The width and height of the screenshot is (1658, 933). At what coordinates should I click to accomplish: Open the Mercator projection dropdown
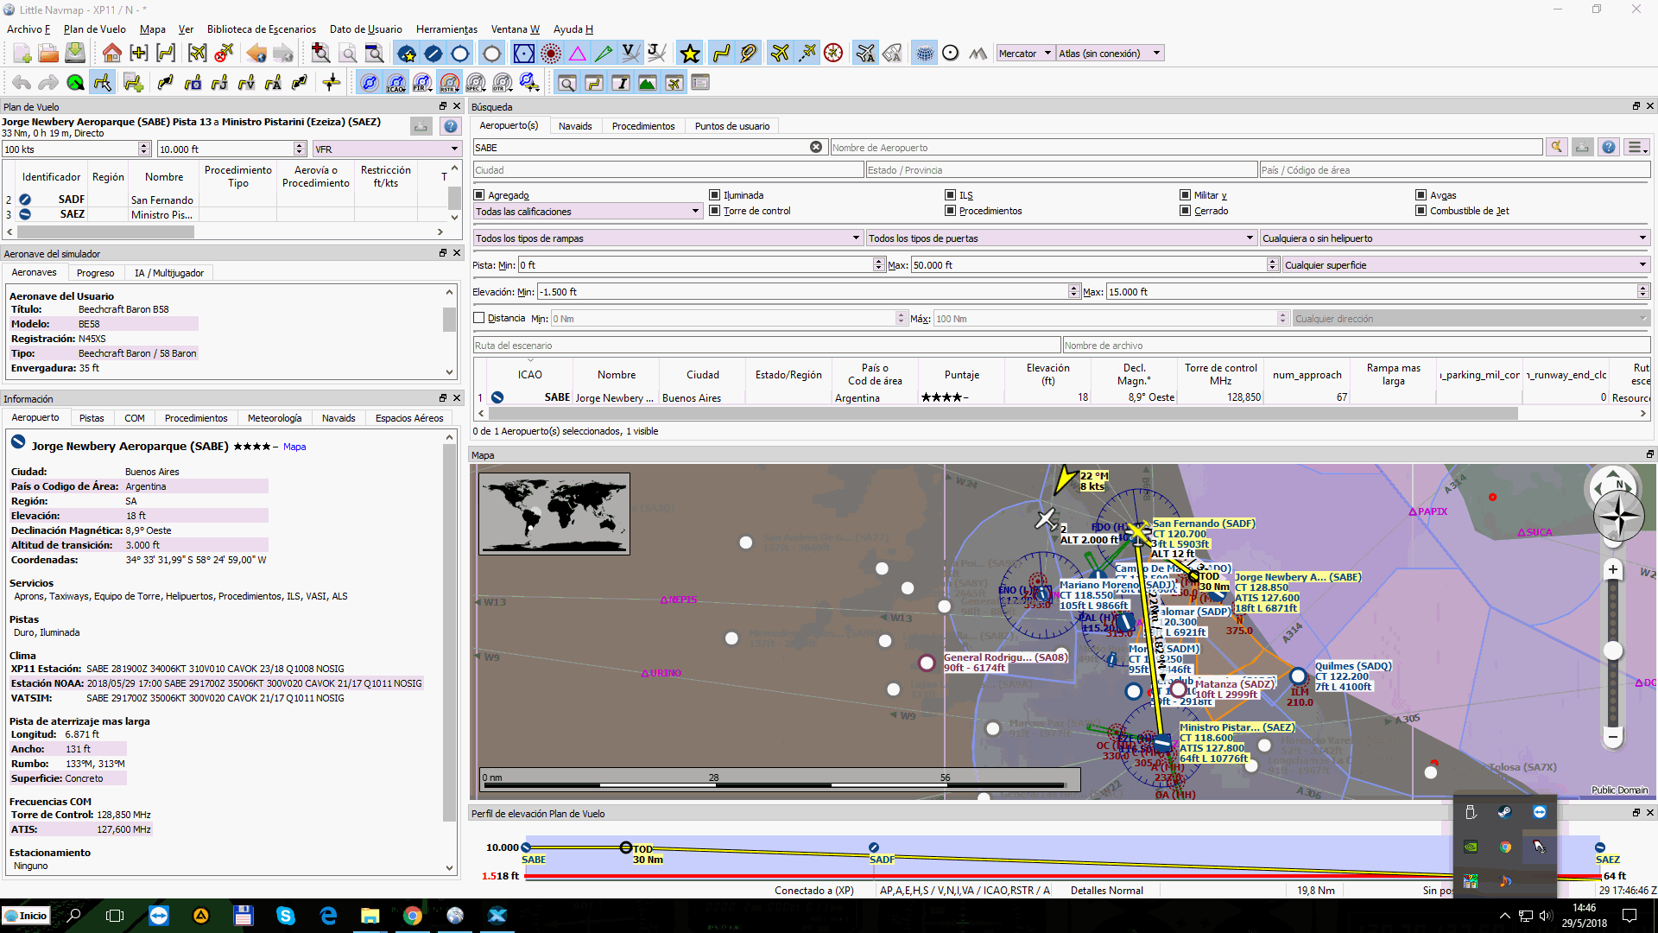point(1025,54)
